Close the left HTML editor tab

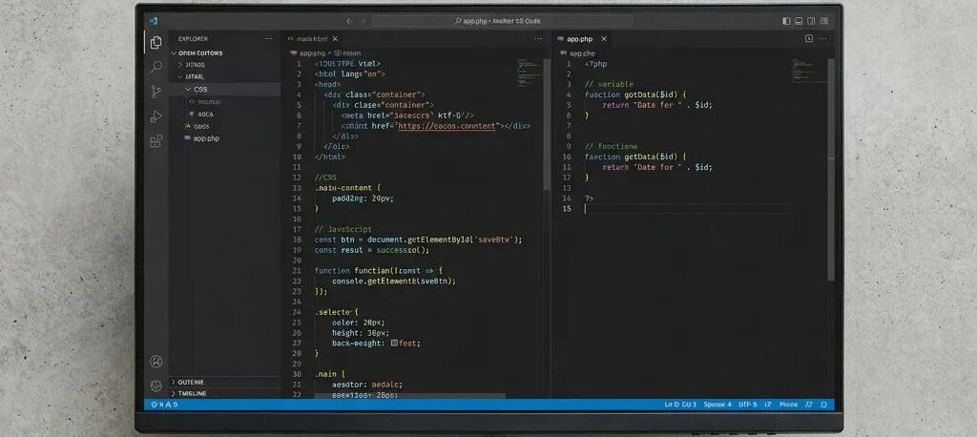[x=335, y=39]
